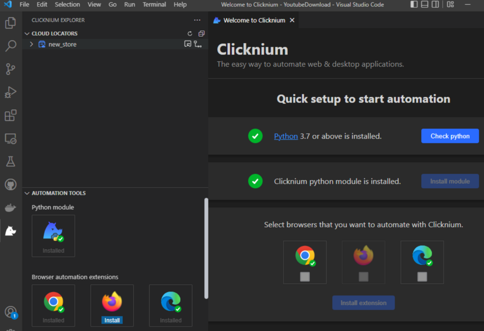
Task: Open the Explorer view in activity bar
Action: [11, 23]
